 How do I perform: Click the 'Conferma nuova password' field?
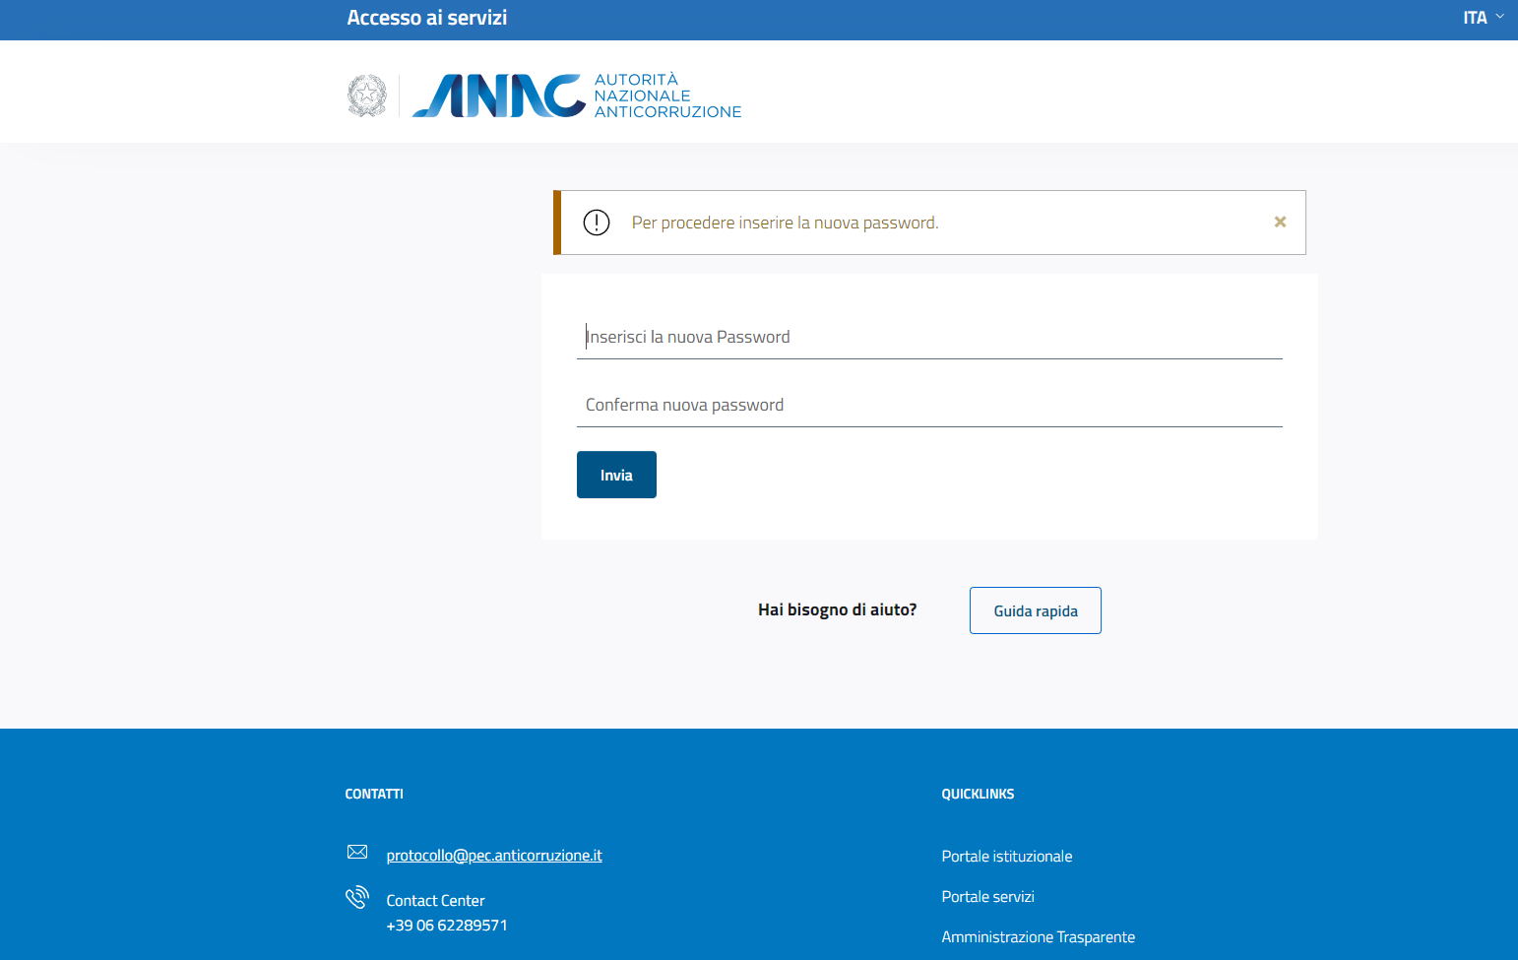point(928,405)
